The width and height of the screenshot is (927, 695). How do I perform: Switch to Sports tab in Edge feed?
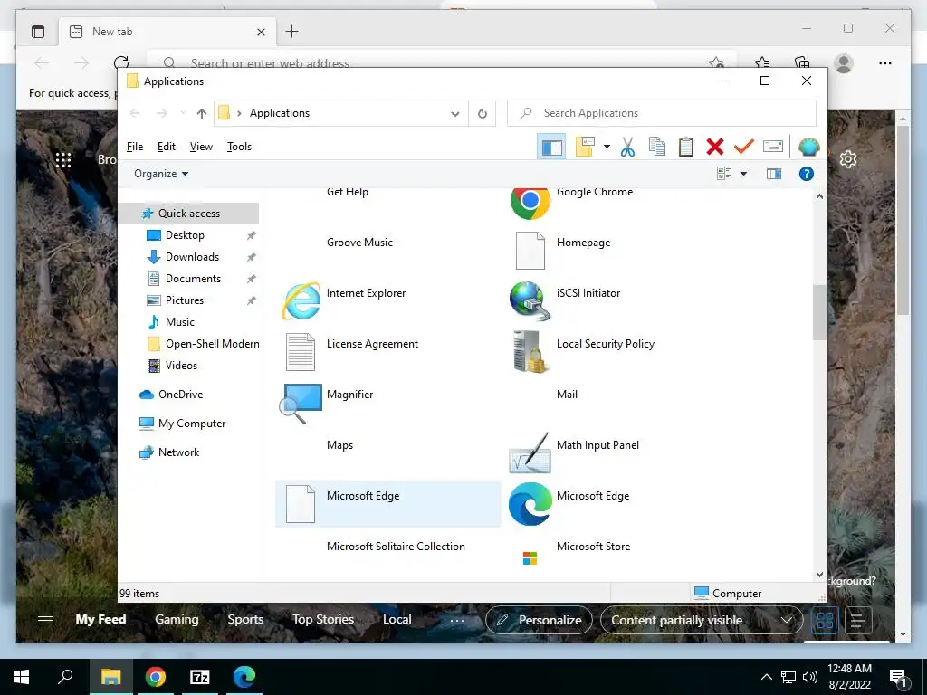pyautogui.click(x=245, y=619)
